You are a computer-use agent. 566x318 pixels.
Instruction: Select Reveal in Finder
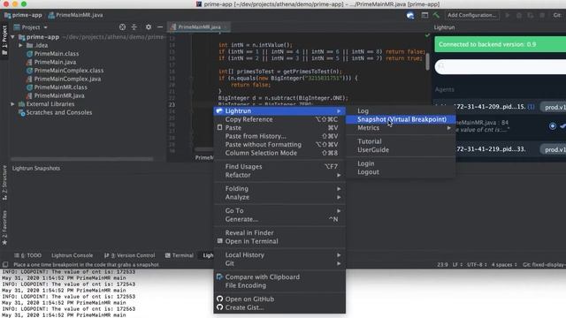tap(279, 233)
